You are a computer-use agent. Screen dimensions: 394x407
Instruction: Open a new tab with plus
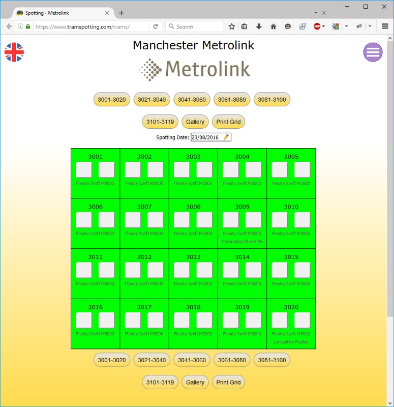121,13
